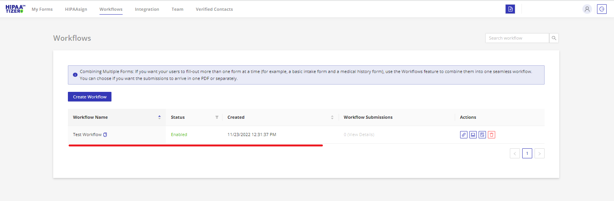
Task: Click the Workflow Submissions column header
Action: tap(368, 117)
